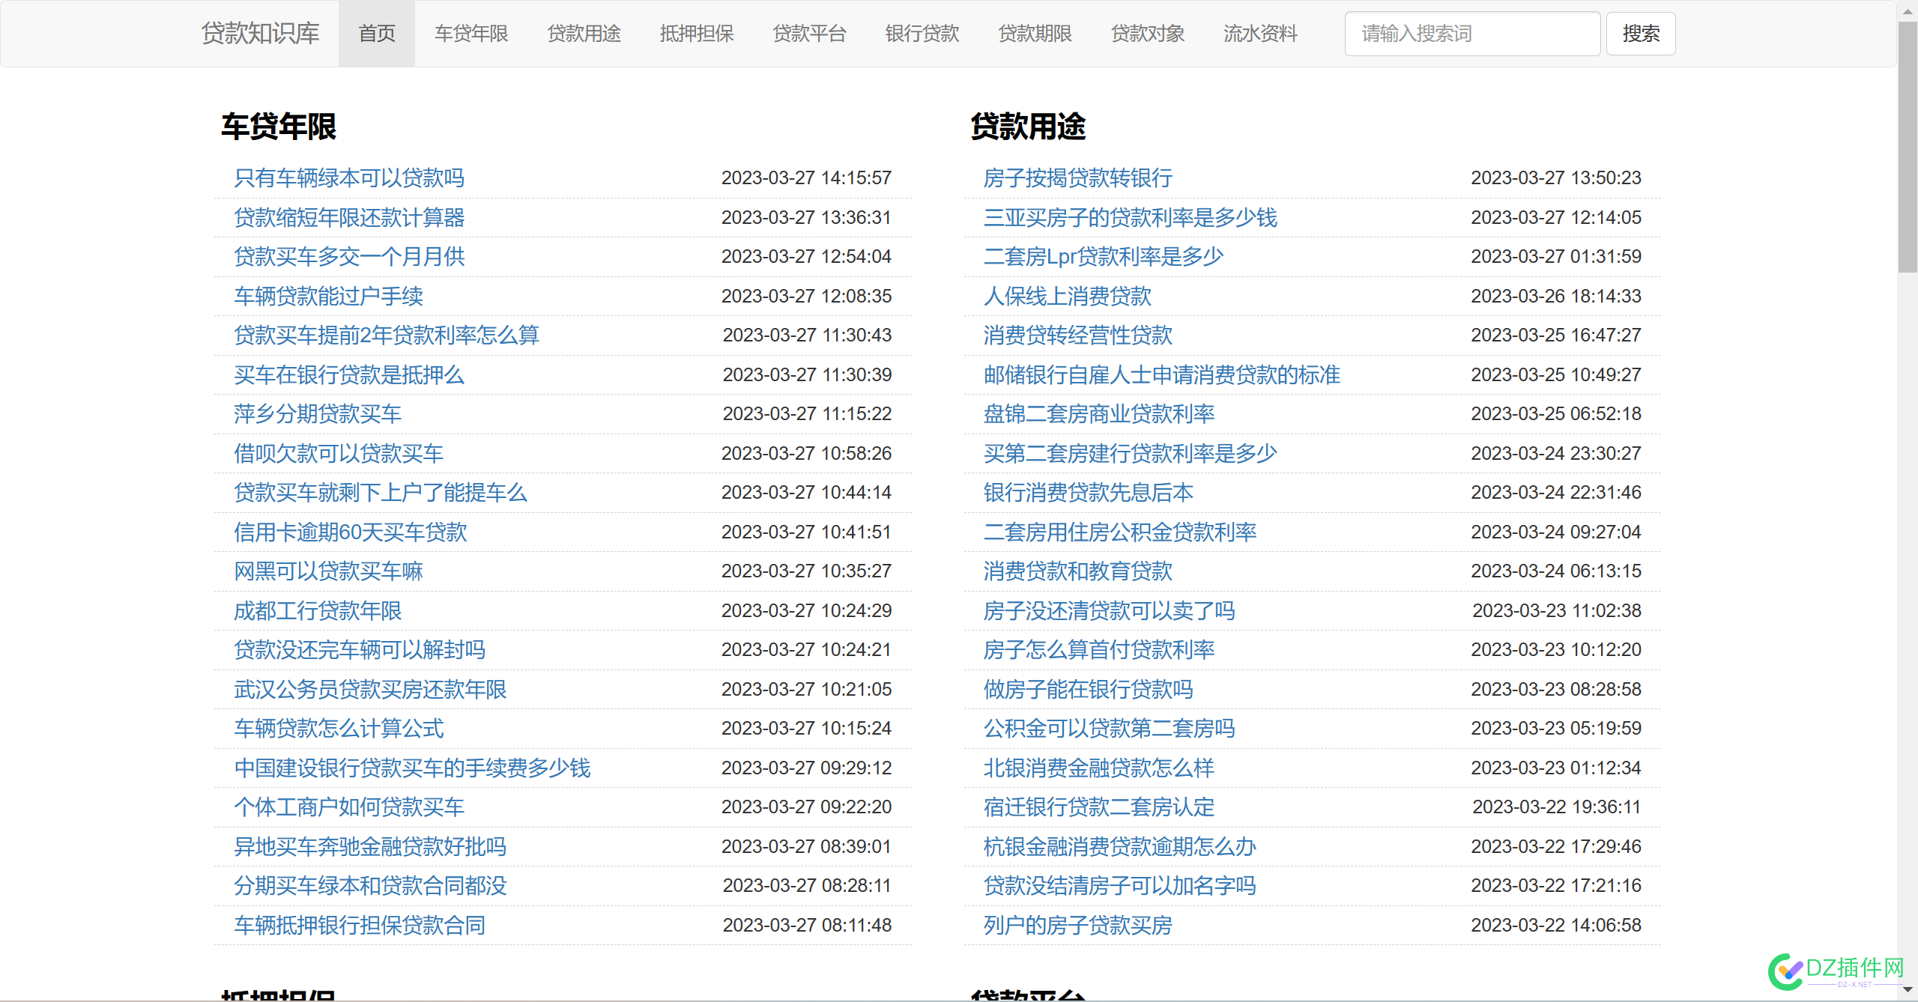Open article 人保线上消费贷款
Image resolution: width=1918 pixels, height=1002 pixels.
coord(1067,297)
